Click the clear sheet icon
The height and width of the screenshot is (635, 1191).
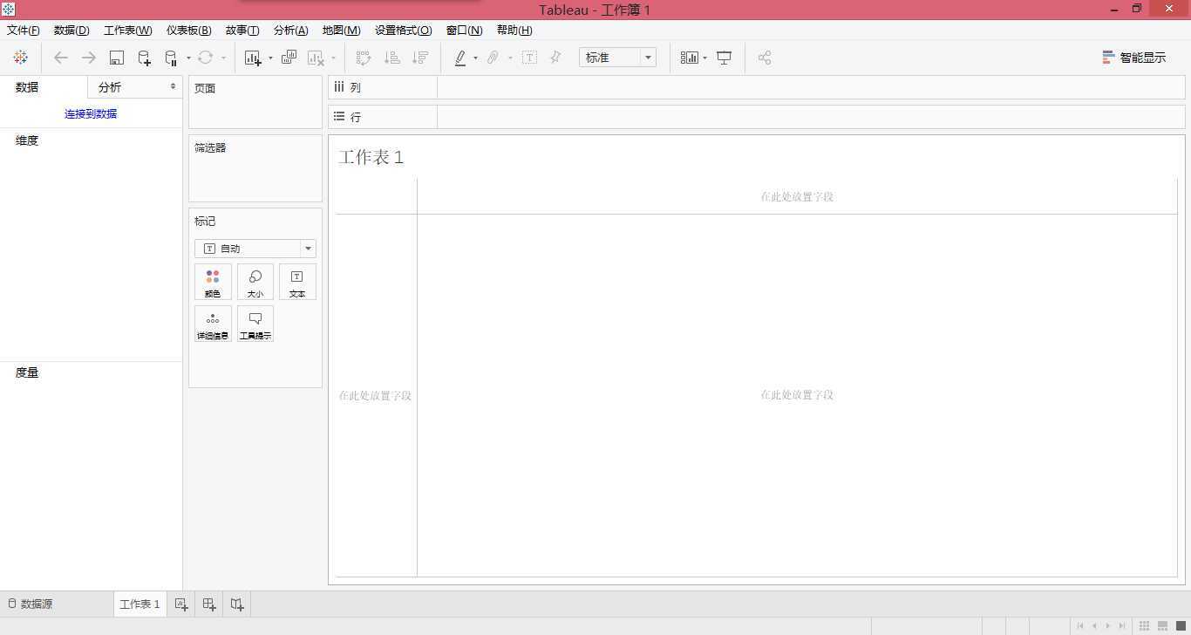(316, 58)
